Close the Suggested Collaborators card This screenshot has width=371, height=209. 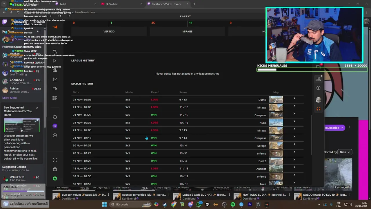pos(37,108)
